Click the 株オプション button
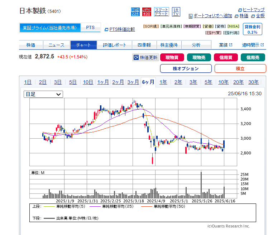This screenshot has height=235, width=268. [186, 68]
